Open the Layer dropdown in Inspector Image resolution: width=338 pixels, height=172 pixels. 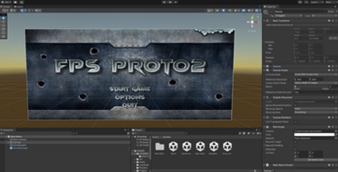pyautogui.click(x=324, y=16)
